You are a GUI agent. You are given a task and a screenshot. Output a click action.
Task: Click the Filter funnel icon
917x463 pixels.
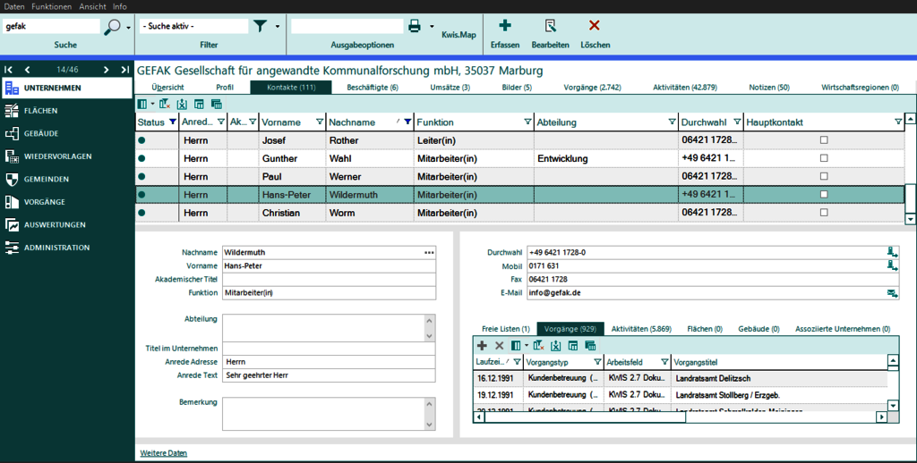(x=261, y=26)
